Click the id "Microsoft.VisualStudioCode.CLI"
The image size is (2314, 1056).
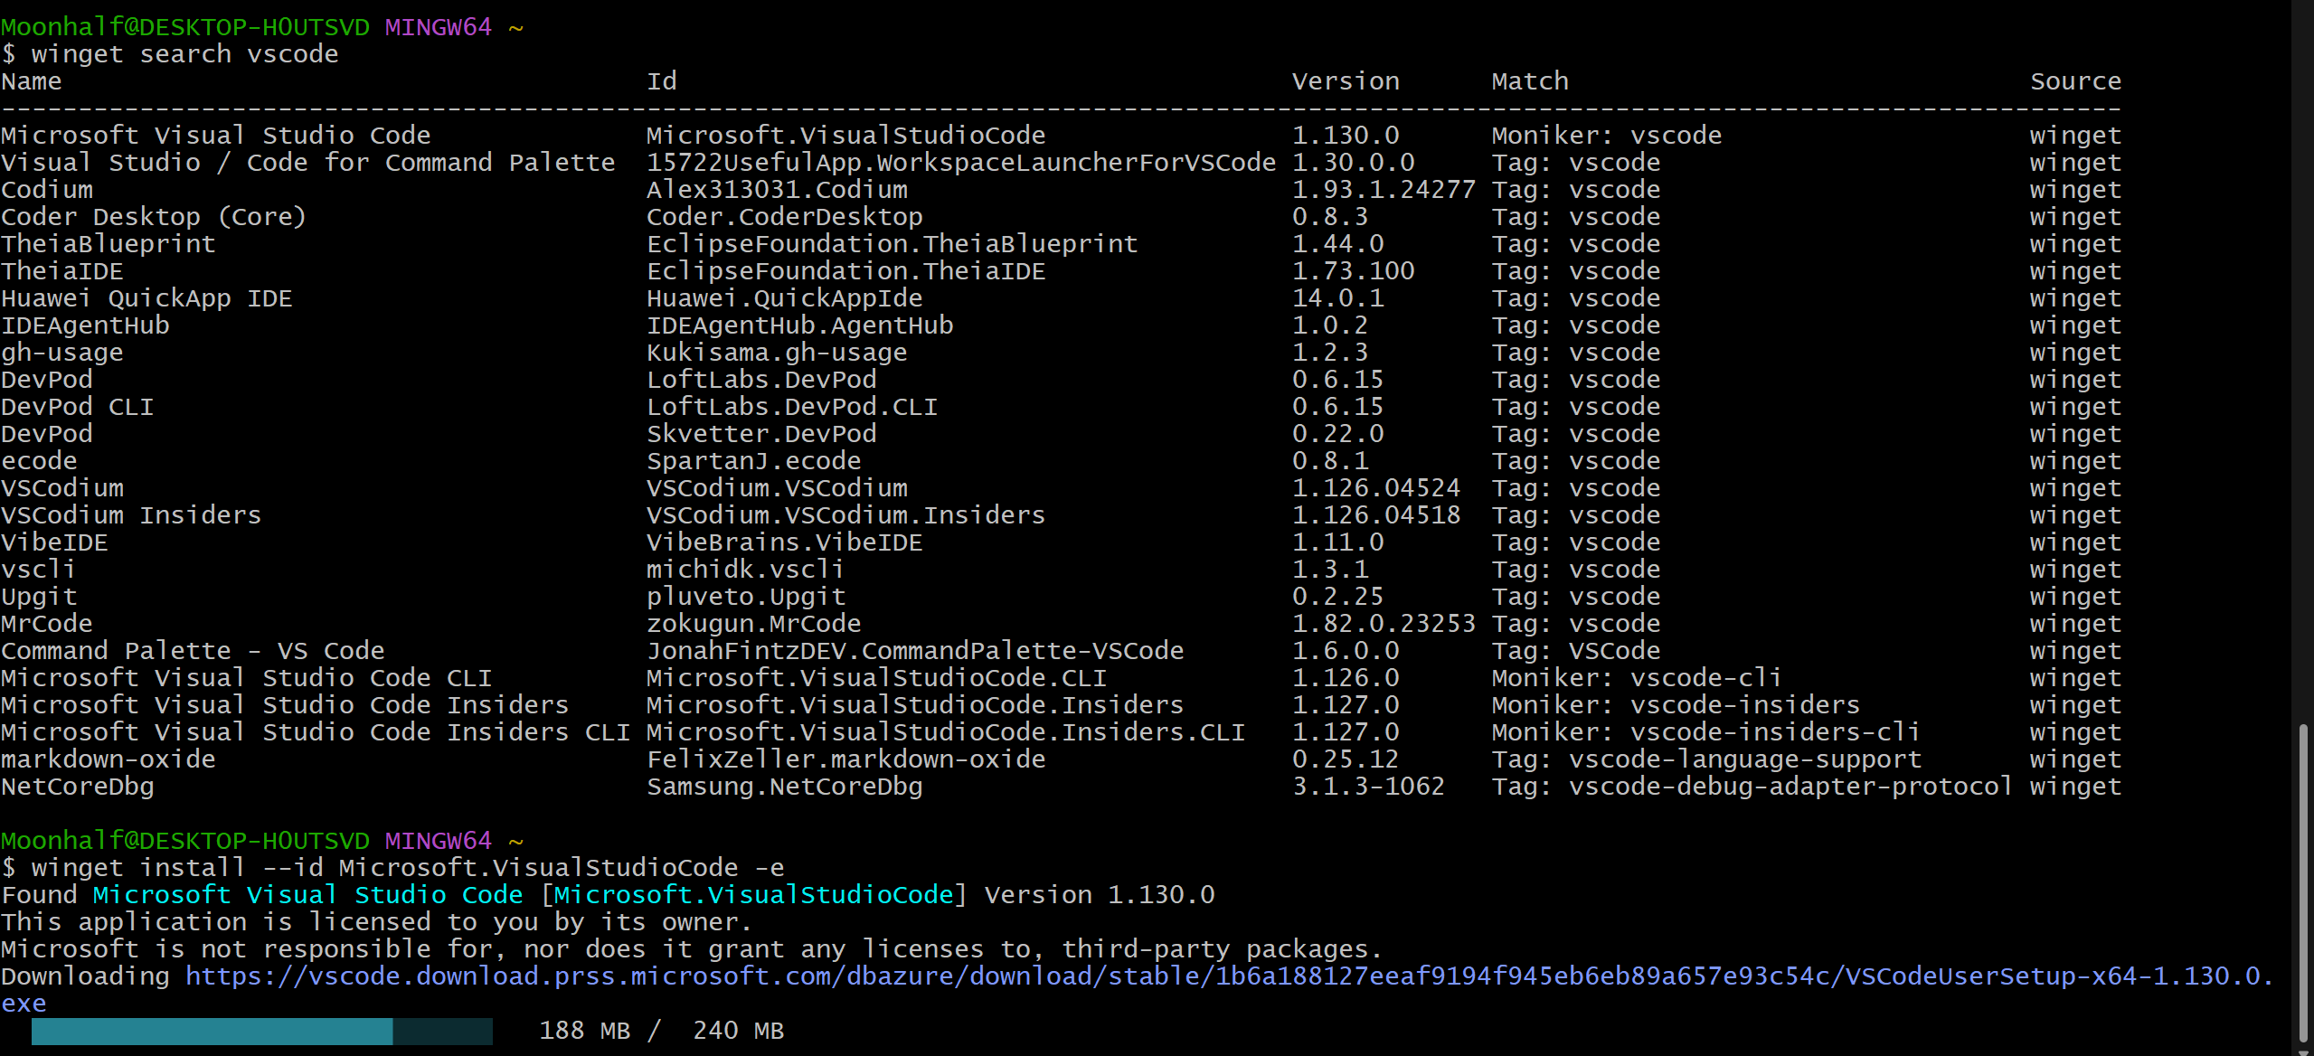point(877,678)
